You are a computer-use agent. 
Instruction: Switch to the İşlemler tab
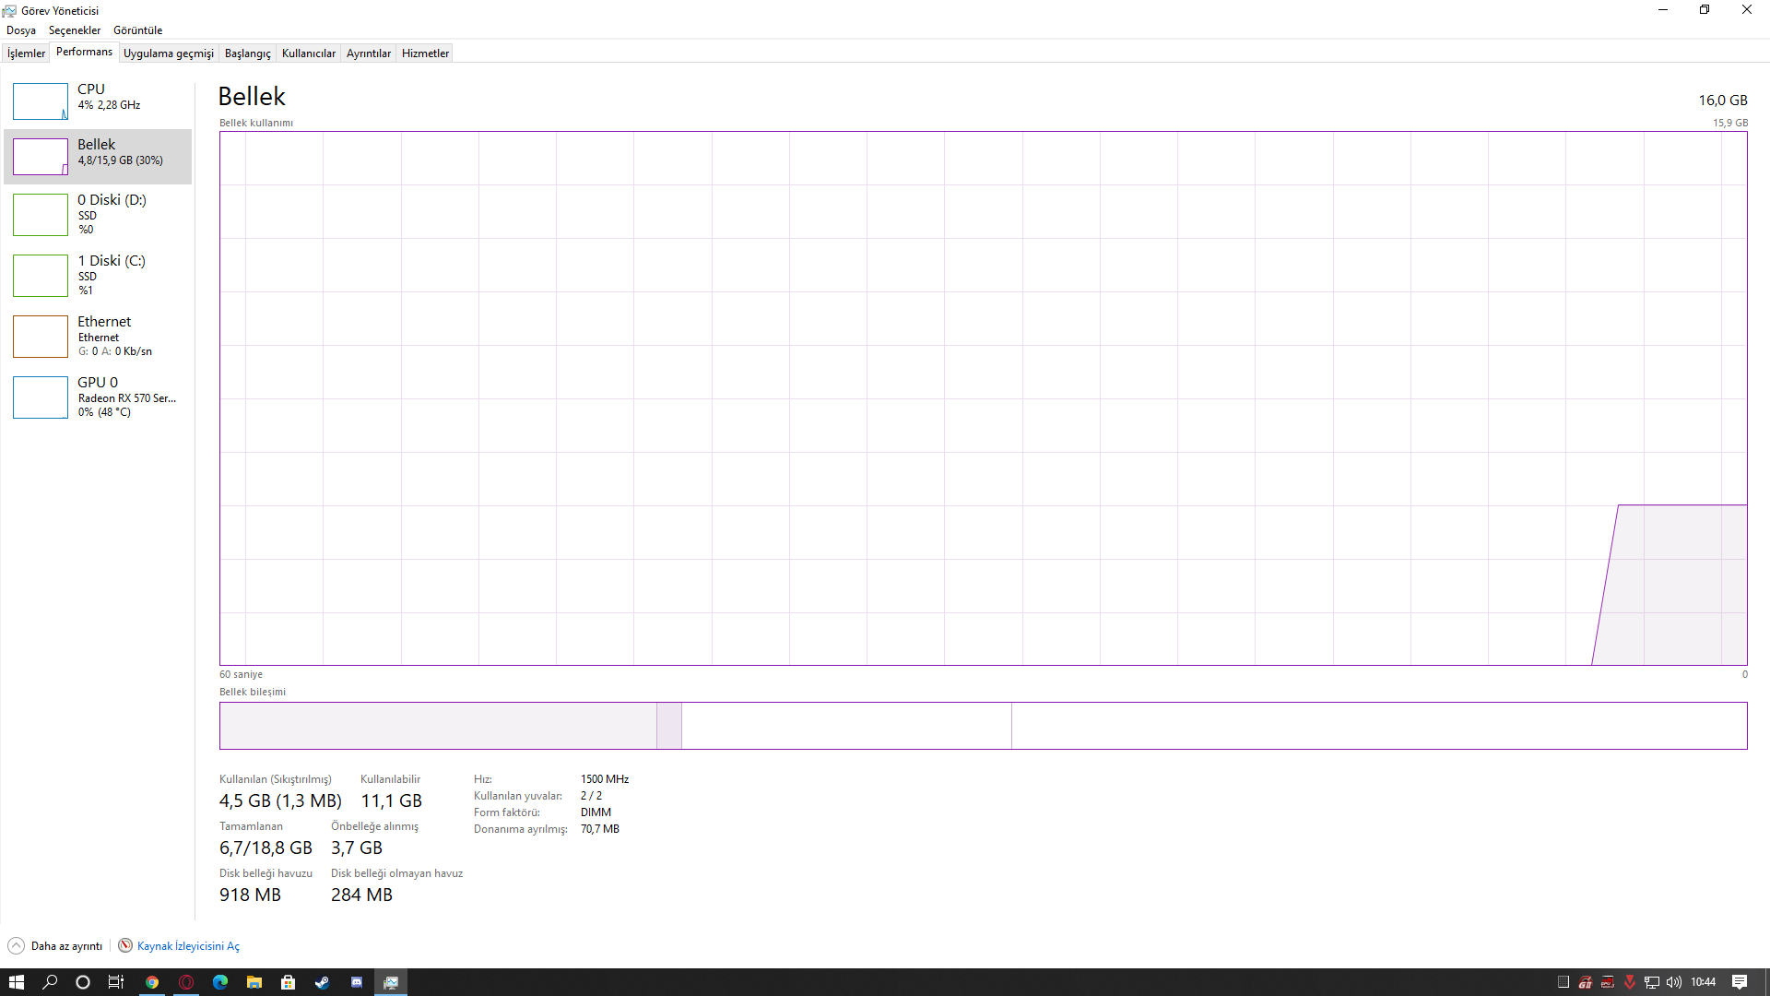coord(26,53)
